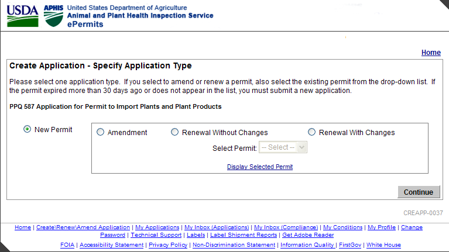
Task: Open the Privacy Policy link
Action: [x=169, y=244]
